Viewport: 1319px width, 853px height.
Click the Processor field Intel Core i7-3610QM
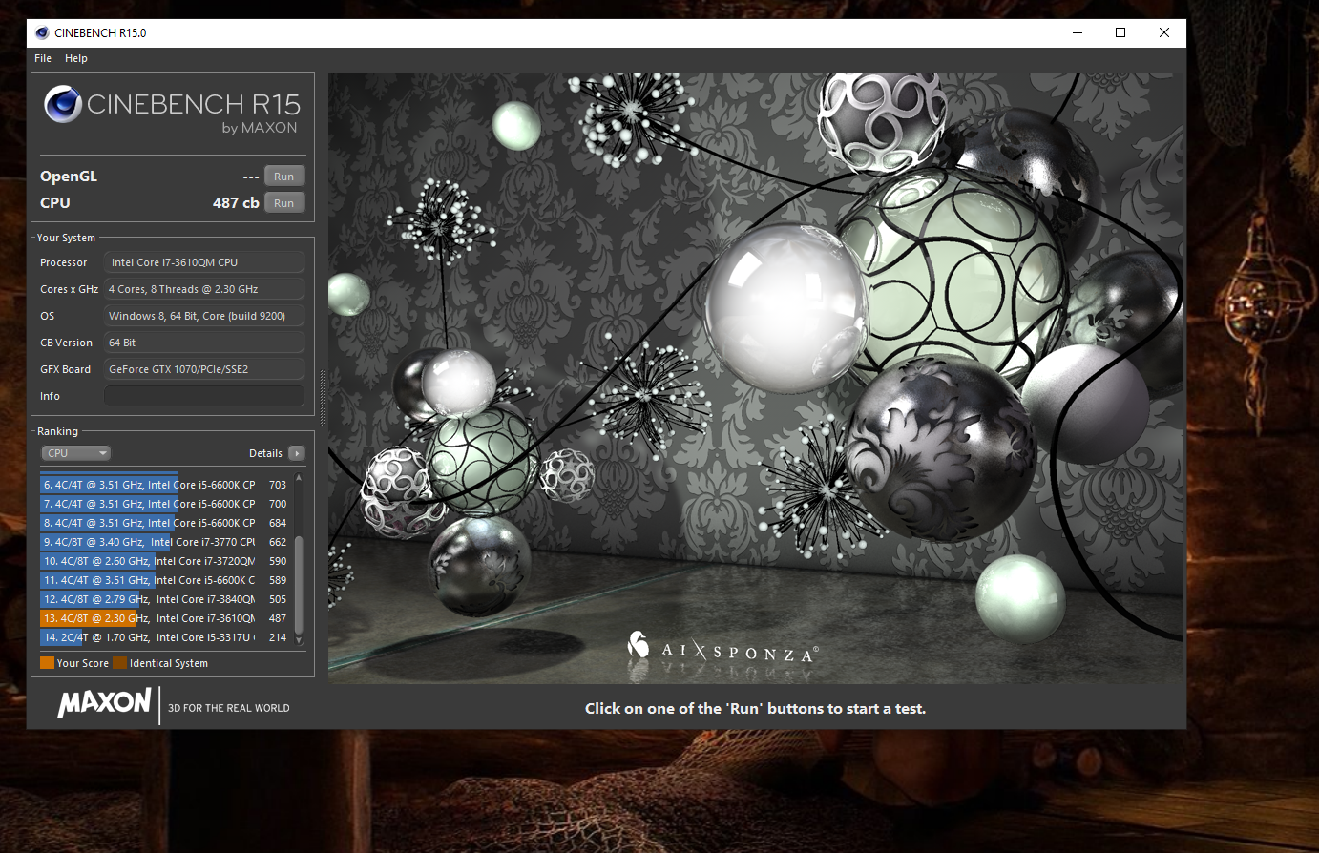coord(204,262)
